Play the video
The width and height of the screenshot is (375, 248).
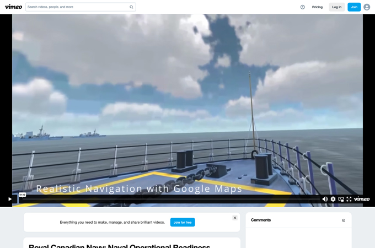tap(10, 199)
